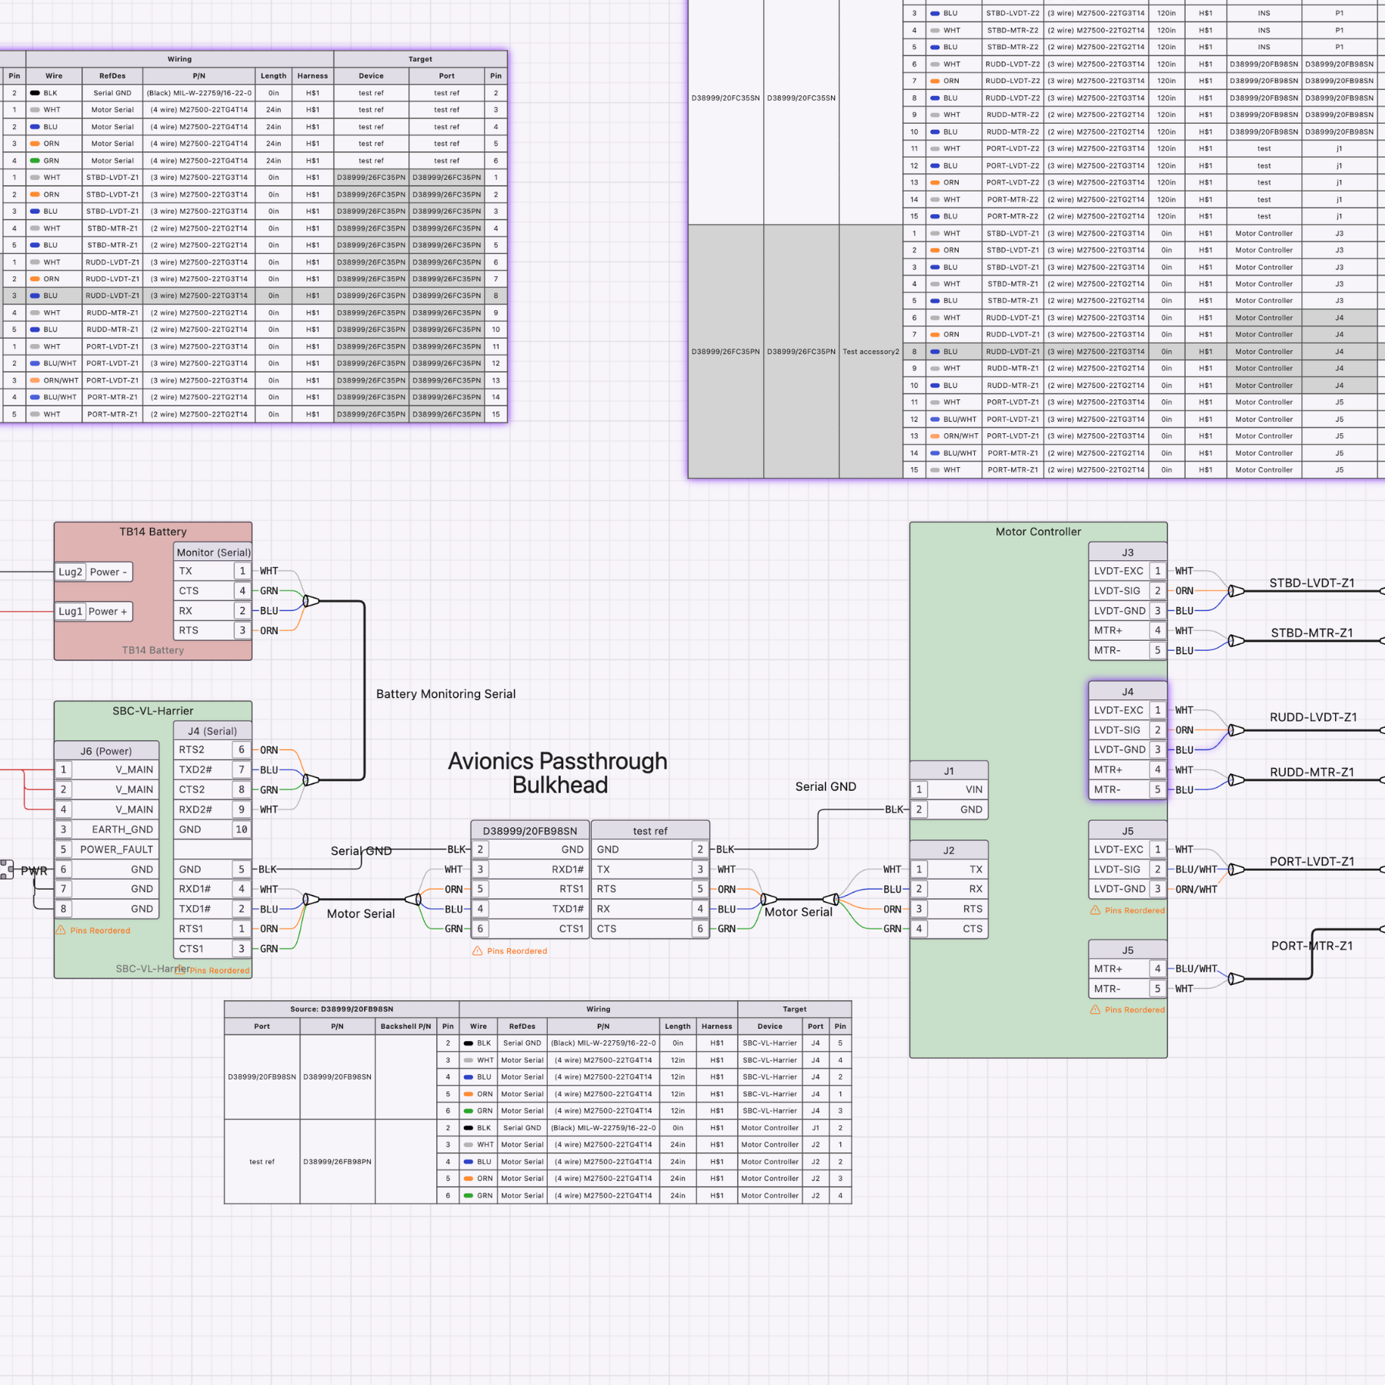This screenshot has height=1385, width=1385.
Task: Click the Pins Reordered warning icon under D38999/20FB98SN
Action: pos(477,951)
